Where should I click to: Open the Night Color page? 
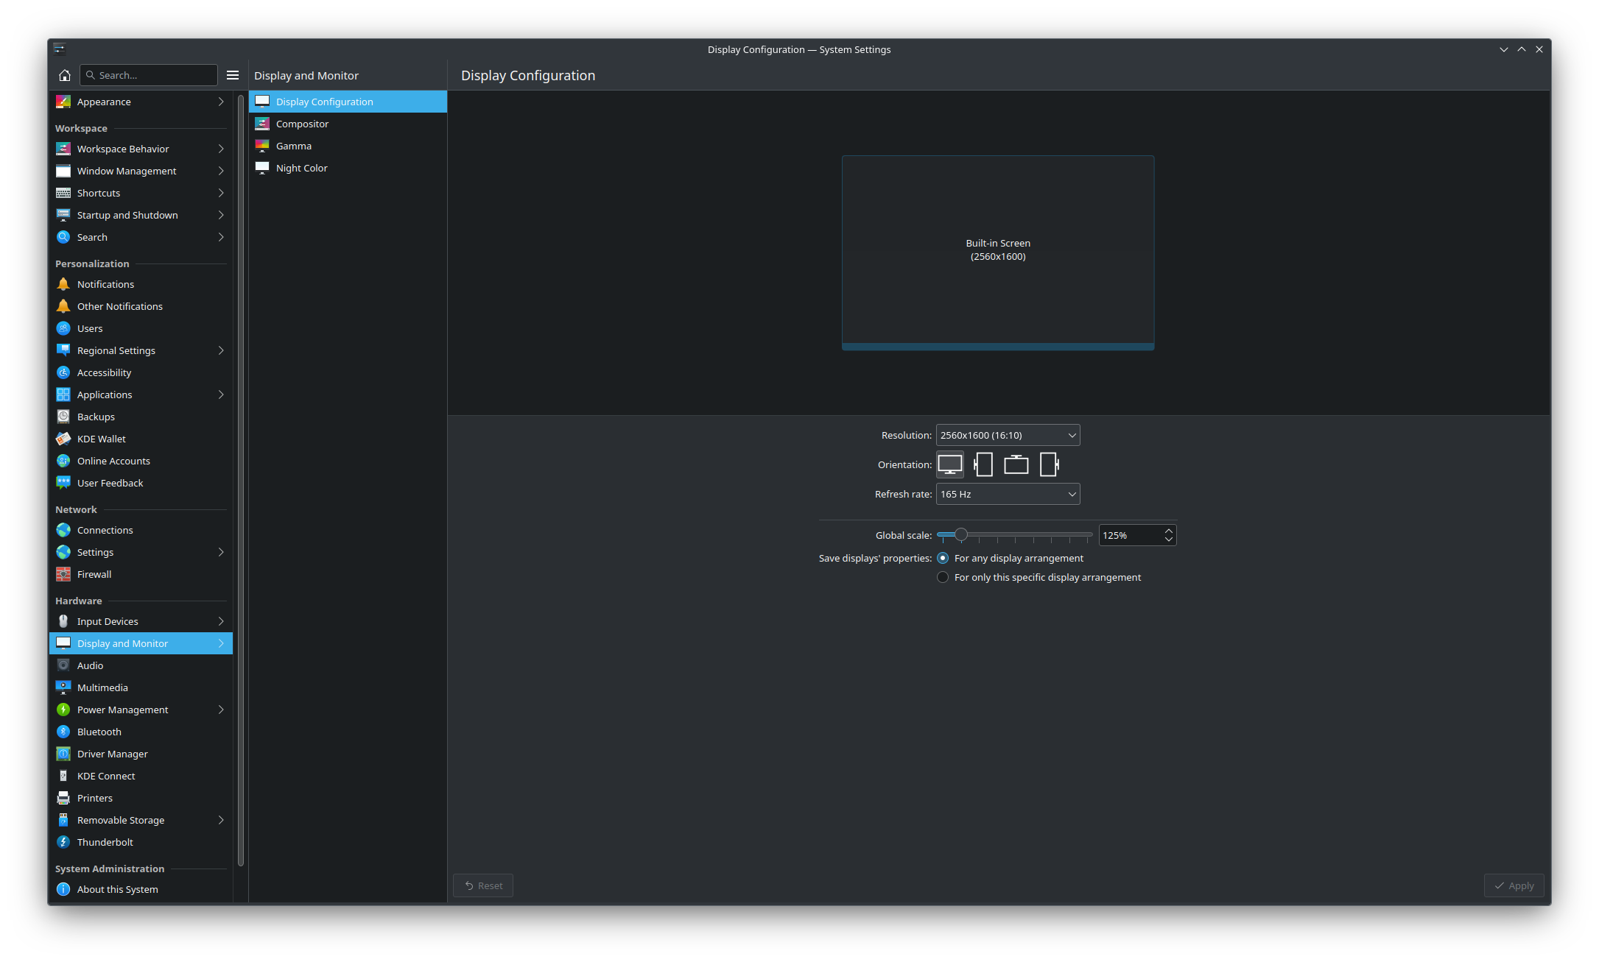[302, 168]
